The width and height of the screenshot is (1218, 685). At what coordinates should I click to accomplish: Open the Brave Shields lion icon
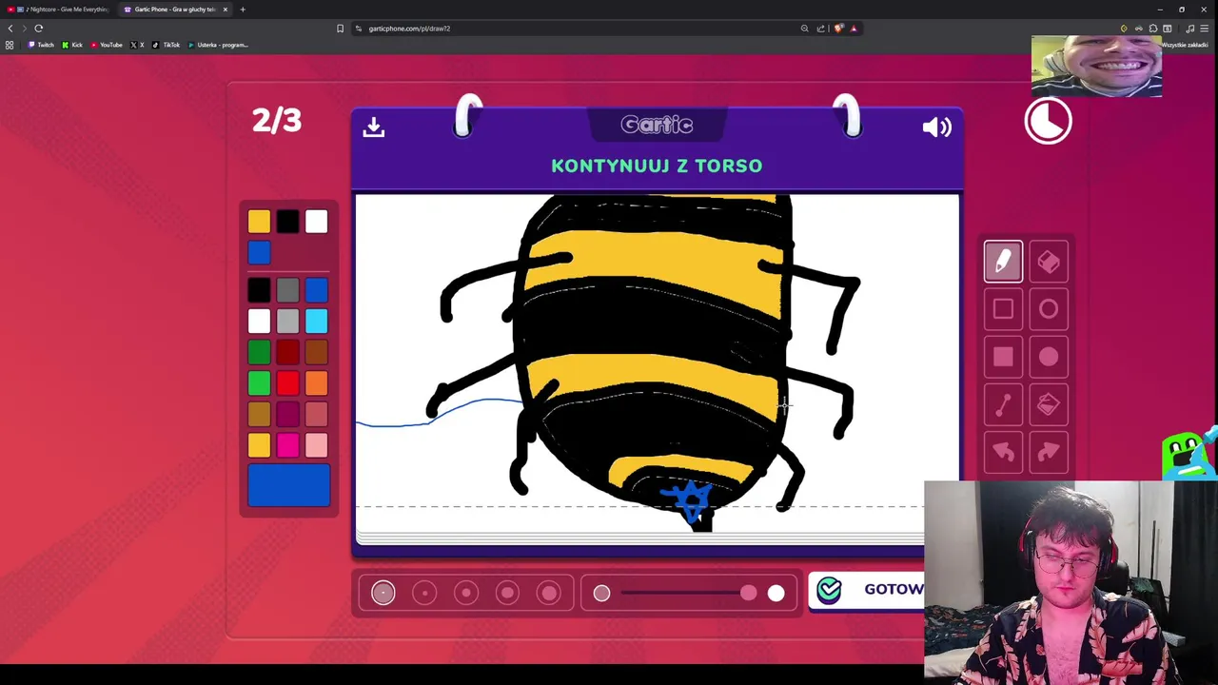point(838,29)
